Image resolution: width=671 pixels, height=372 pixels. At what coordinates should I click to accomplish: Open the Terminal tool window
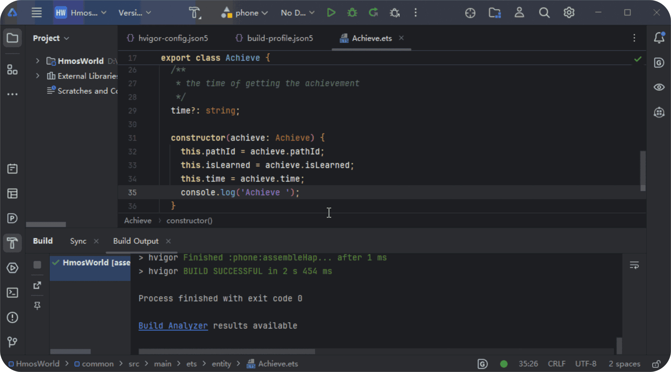pyautogui.click(x=12, y=293)
